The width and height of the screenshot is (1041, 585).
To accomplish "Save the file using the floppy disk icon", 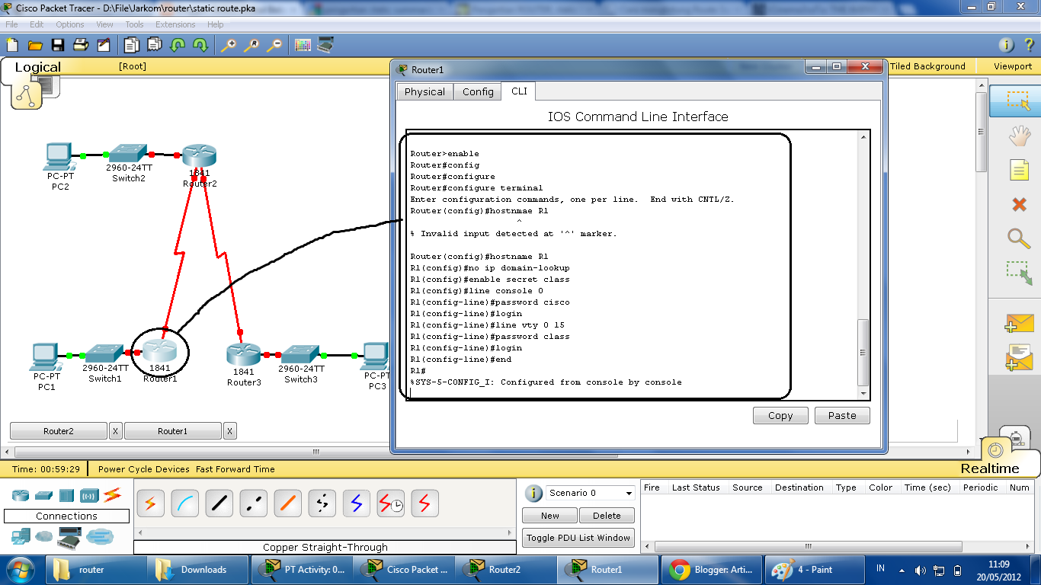I will click(58, 45).
